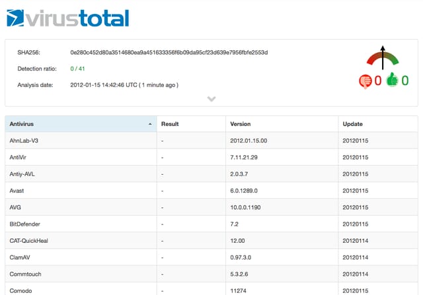Click update date 20120114 in Commtouch row
This screenshot has height=295, width=423.
pyautogui.click(x=356, y=275)
